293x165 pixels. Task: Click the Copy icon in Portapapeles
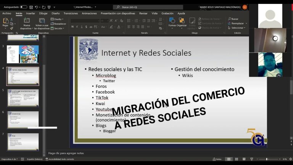pos(11,24)
